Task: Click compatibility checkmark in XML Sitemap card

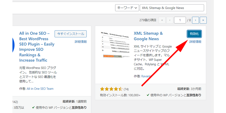Action: 148,95
